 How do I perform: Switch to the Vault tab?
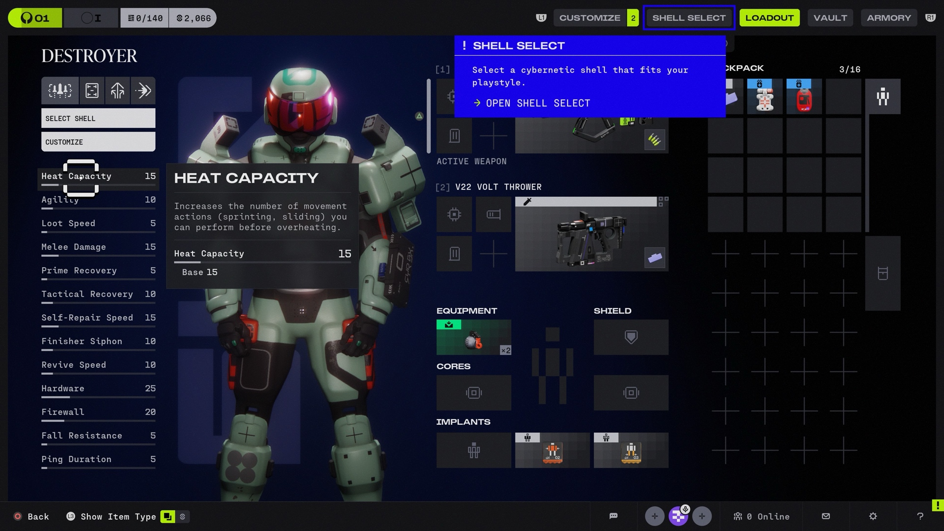(x=830, y=18)
